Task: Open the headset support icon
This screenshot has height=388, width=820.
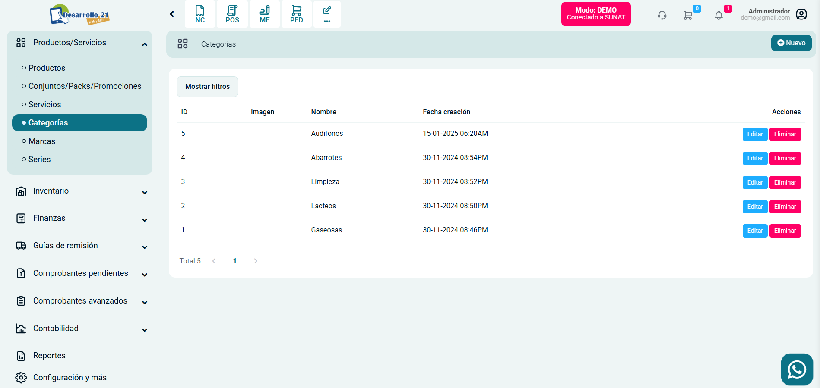Action: [x=662, y=16]
